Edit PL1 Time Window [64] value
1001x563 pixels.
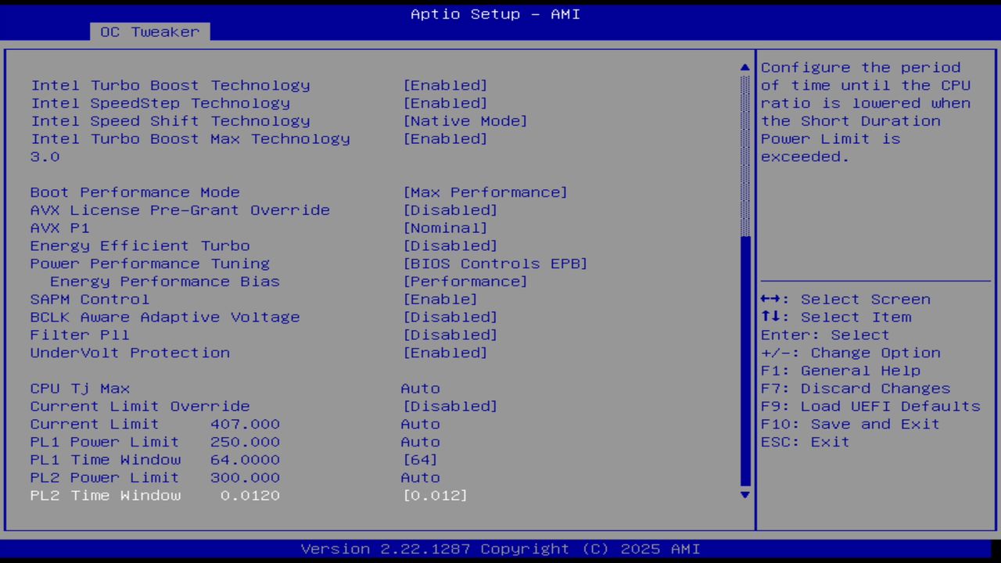click(420, 460)
